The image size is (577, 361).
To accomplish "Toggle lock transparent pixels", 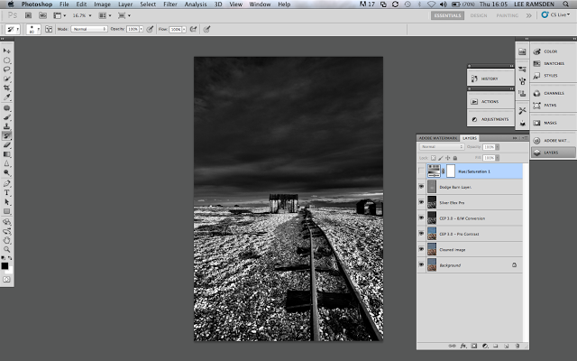I will point(433,158).
